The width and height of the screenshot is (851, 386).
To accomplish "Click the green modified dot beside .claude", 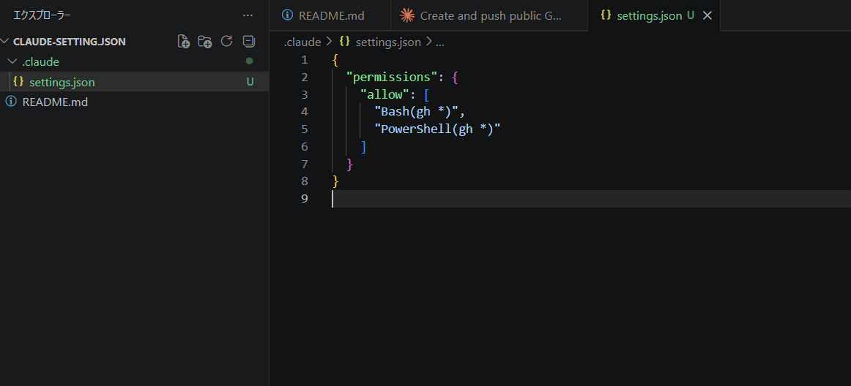I will point(250,61).
